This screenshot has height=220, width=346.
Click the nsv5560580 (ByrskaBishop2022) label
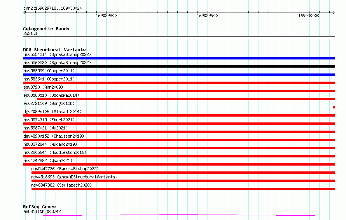57,63
